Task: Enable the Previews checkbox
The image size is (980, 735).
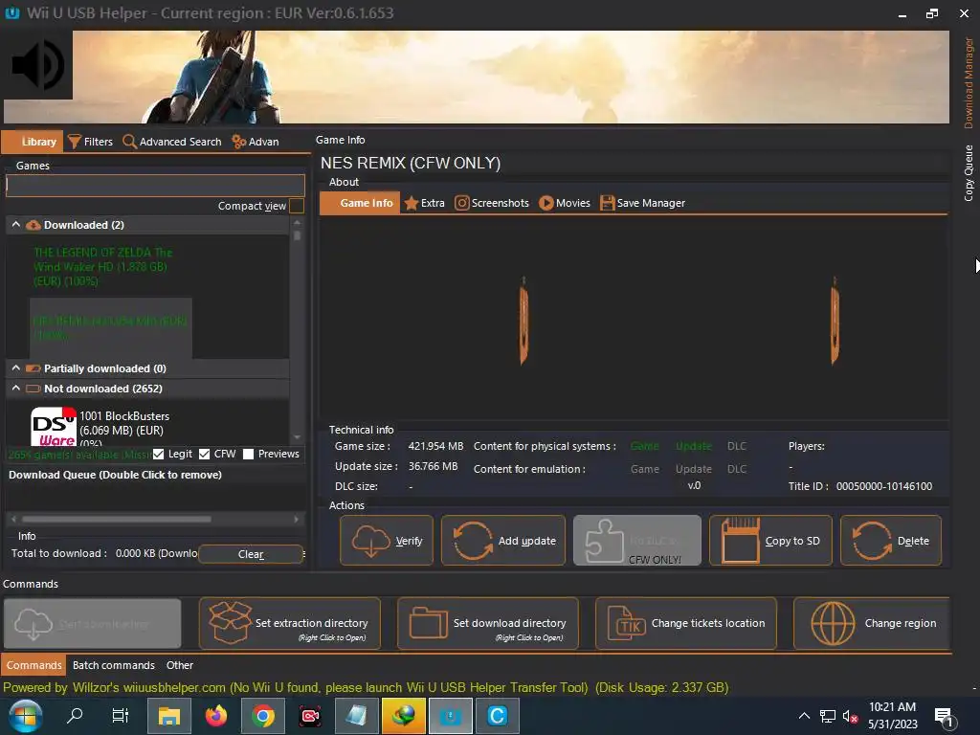Action: click(248, 454)
